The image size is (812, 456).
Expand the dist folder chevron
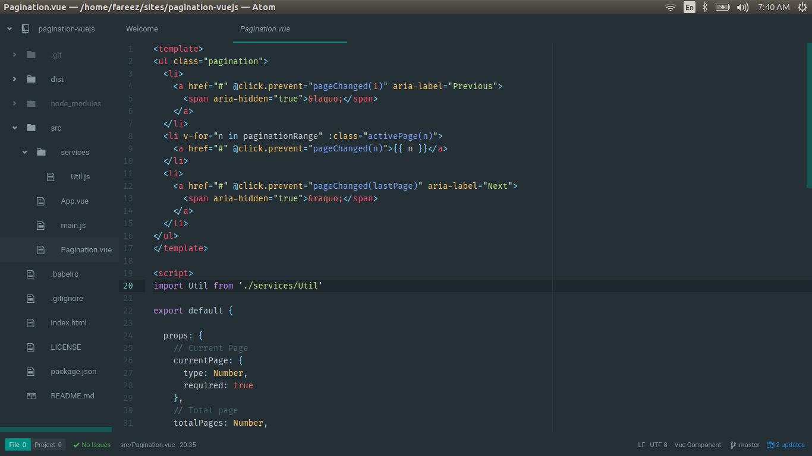(14, 79)
